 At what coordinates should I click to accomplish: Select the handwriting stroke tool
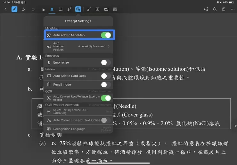pyautogui.click(x=89, y=9)
